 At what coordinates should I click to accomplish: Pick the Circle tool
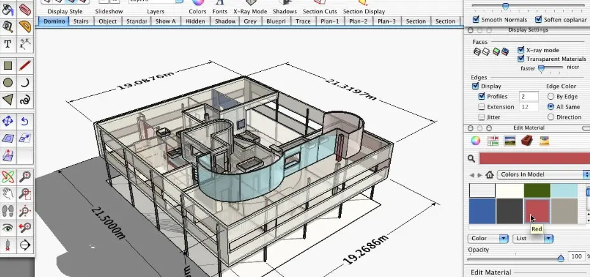[8, 83]
